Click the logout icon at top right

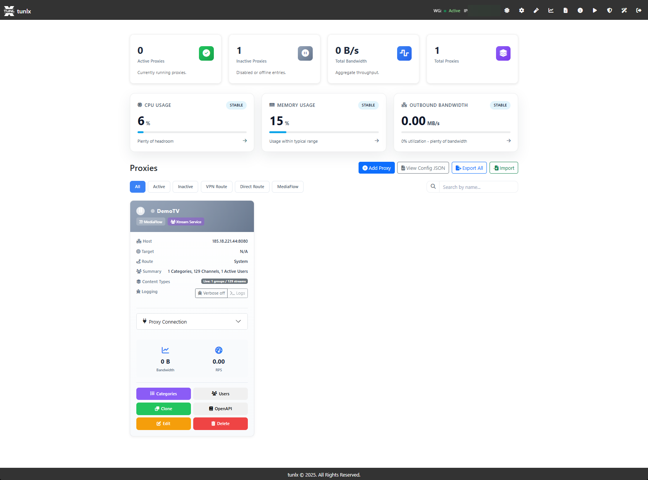point(638,10)
